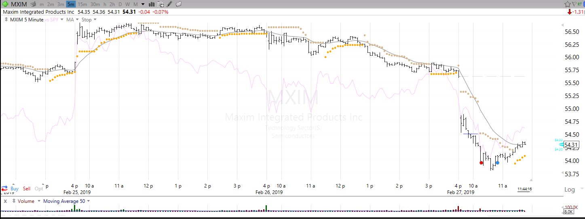This screenshot has width=585, height=219.
Task: Switch to the 30m timeframe
Action: (x=95, y=4)
